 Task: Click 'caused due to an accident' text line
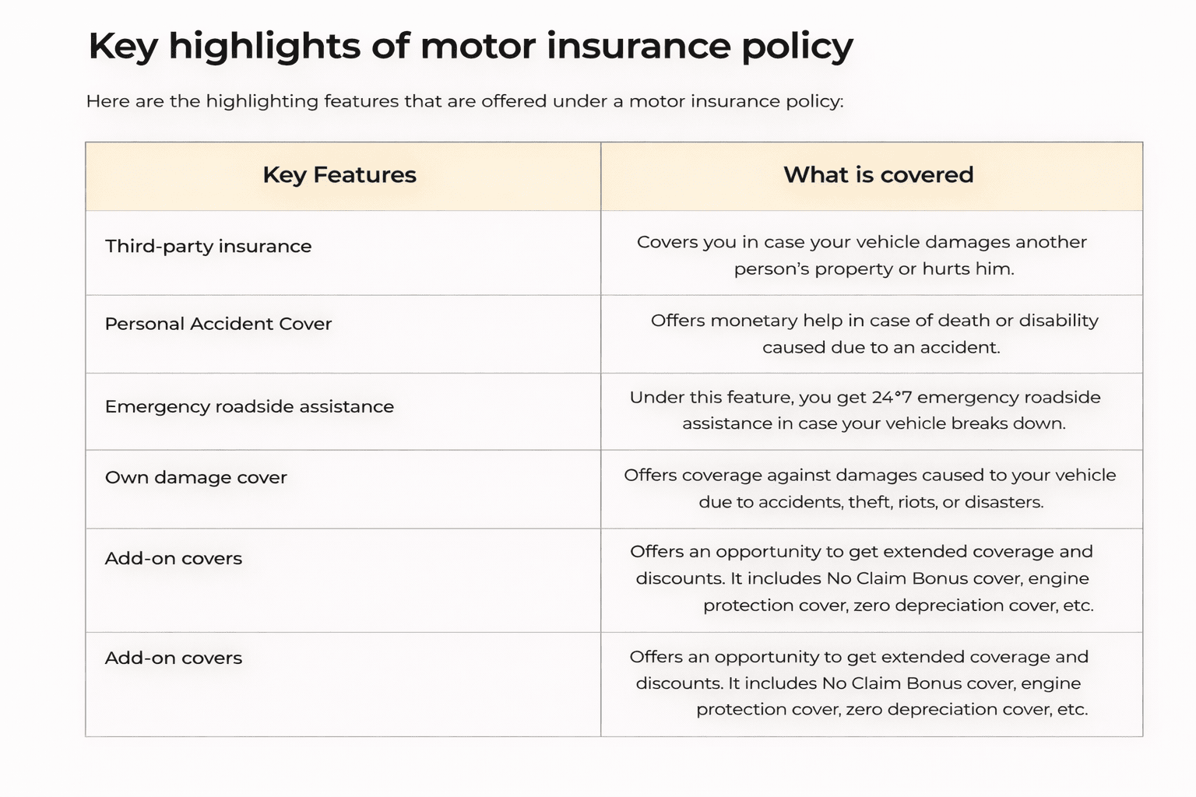[x=881, y=347]
